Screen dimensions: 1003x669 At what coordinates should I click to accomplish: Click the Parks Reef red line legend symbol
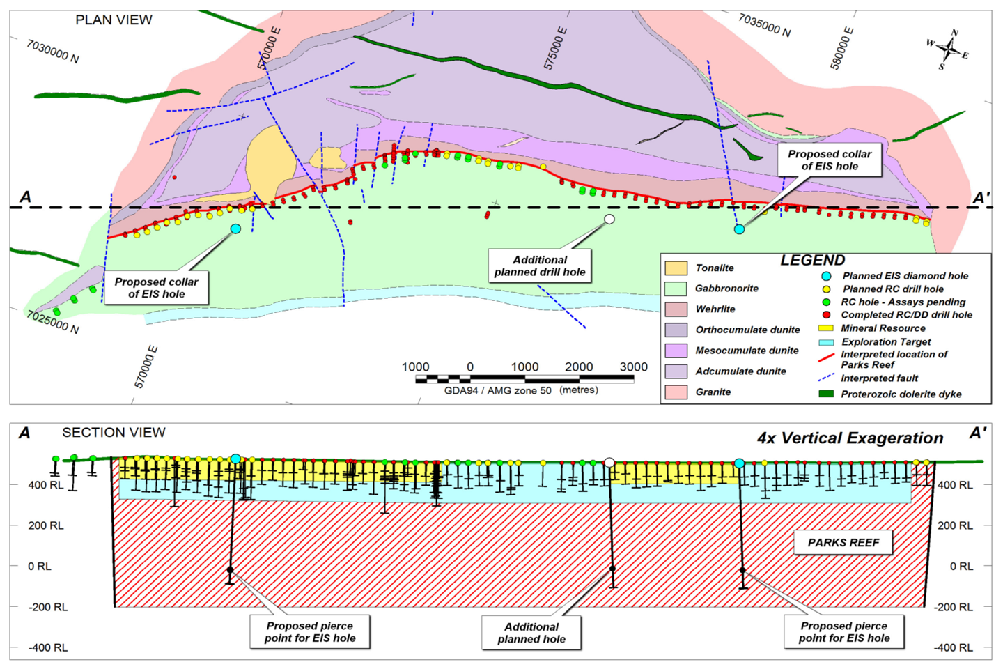(826, 358)
